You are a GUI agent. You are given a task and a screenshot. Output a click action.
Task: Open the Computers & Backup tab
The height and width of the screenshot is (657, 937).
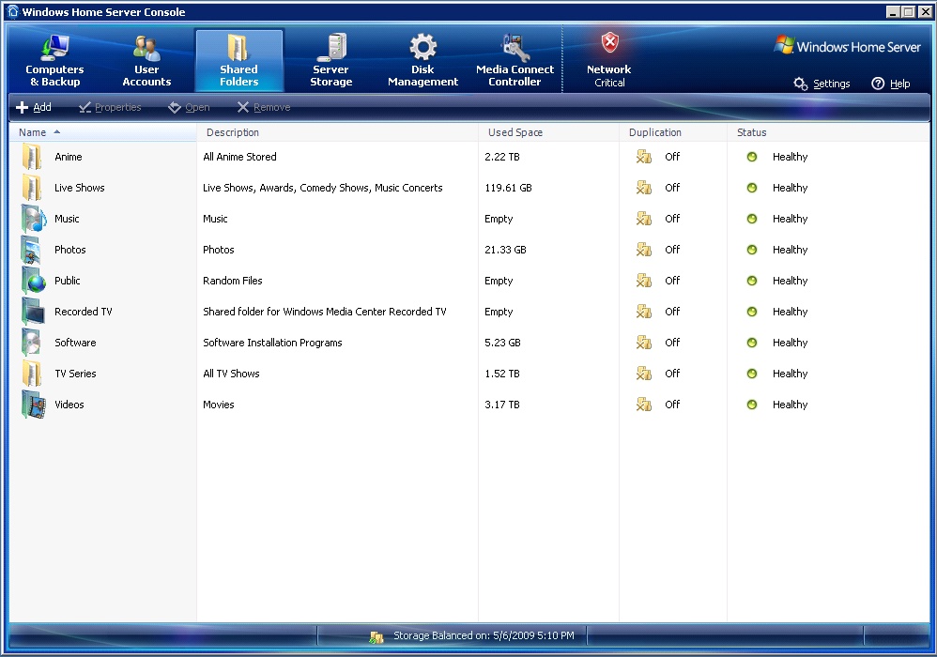click(54, 61)
